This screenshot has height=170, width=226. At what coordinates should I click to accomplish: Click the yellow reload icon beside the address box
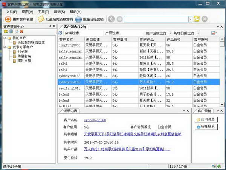tap(196, 19)
